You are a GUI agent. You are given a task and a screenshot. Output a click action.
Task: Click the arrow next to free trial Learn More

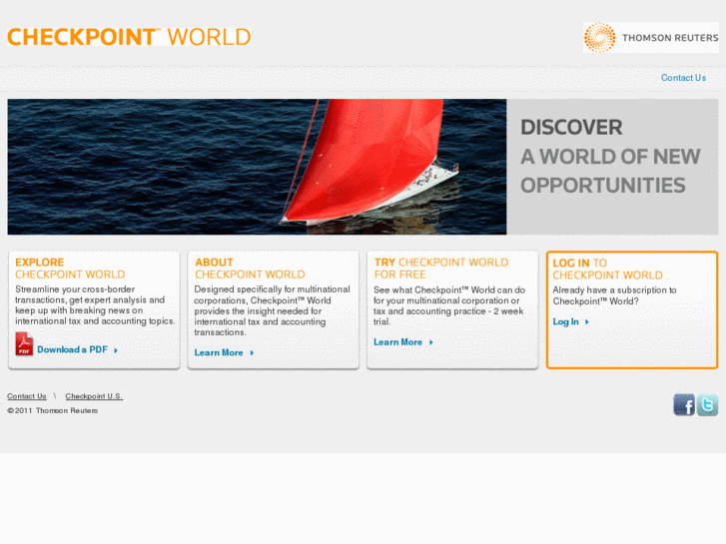pos(430,342)
